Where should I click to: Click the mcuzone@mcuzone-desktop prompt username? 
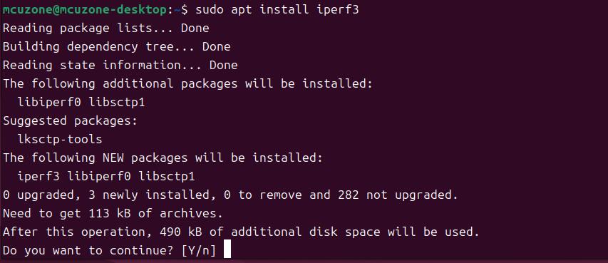85,10
